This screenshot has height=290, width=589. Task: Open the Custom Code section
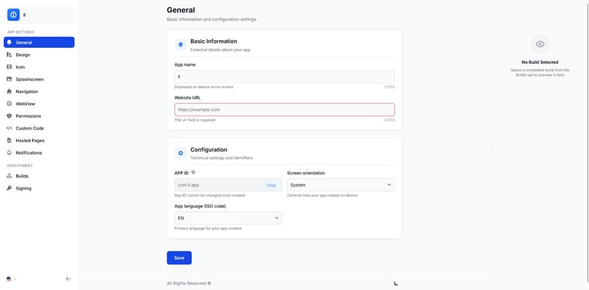[29, 128]
